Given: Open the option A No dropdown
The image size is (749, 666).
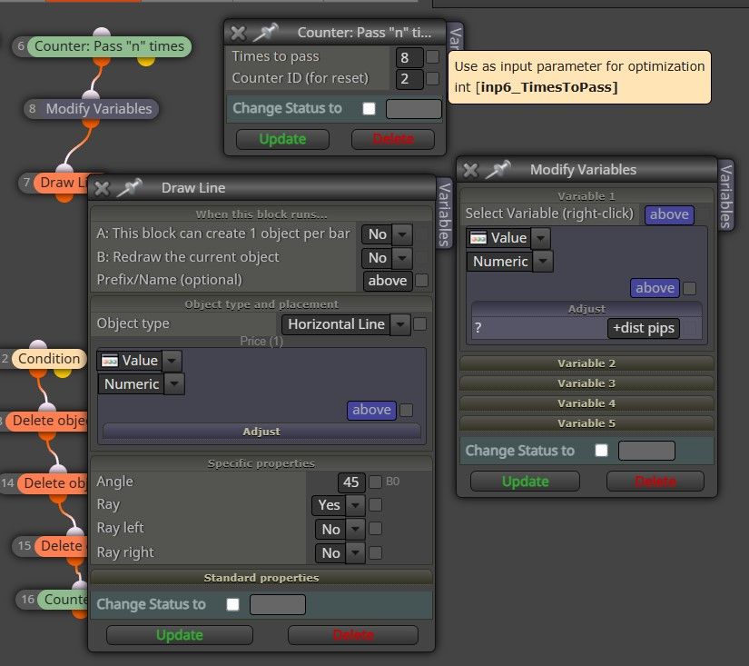Looking at the screenshot, I should pyautogui.click(x=387, y=234).
